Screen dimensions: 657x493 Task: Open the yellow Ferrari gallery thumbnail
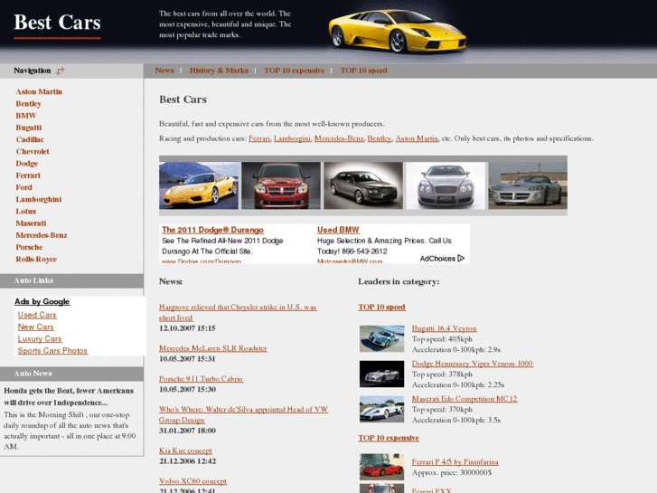pos(199,185)
